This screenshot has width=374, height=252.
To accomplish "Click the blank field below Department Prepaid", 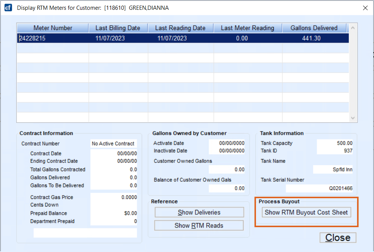I will [85, 232].
